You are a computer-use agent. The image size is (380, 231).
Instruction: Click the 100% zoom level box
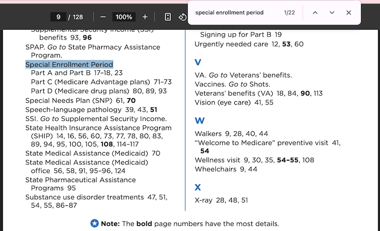pyautogui.click(x=124, y=17)
